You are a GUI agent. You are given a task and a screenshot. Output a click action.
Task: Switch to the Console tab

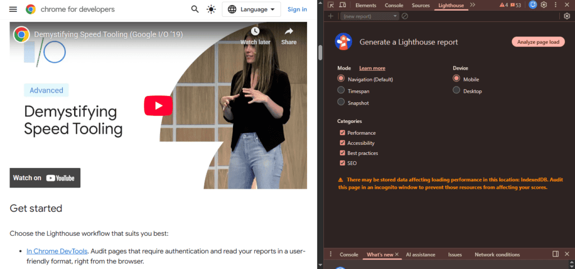coord(394,5)
